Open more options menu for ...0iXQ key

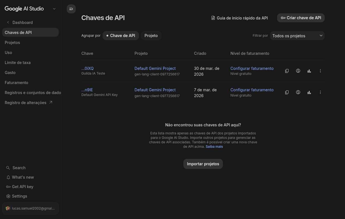tap(320, 71)
